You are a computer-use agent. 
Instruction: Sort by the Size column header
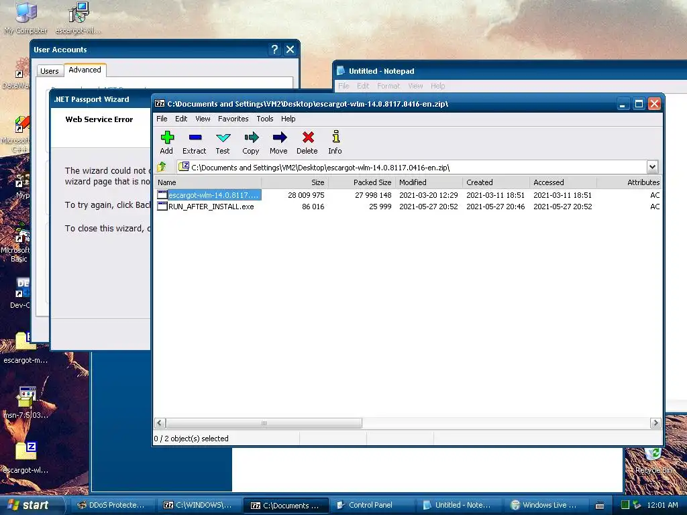(295, 182)
